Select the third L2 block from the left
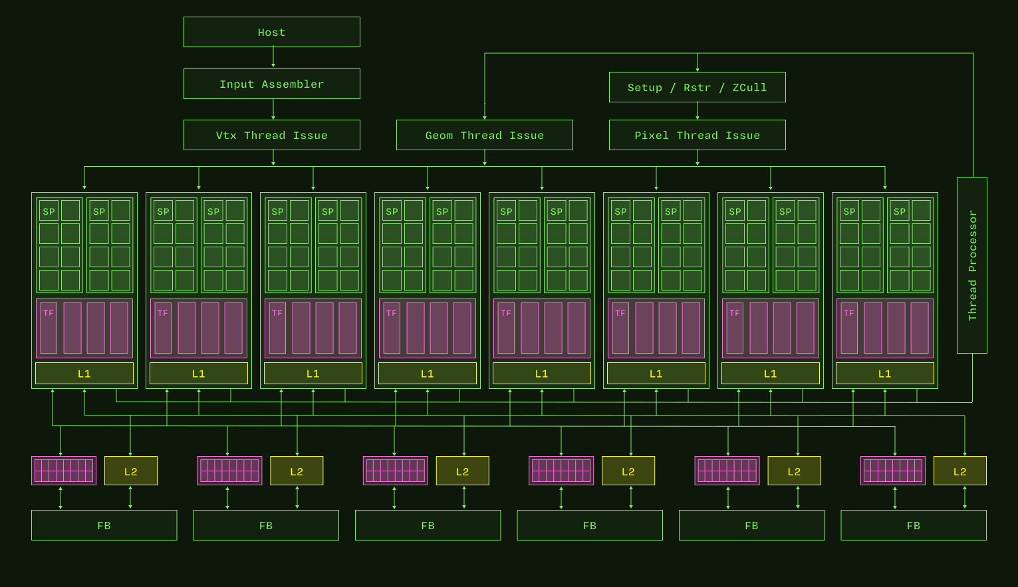Screen dimensions: 1018x587 coord(463,471)
